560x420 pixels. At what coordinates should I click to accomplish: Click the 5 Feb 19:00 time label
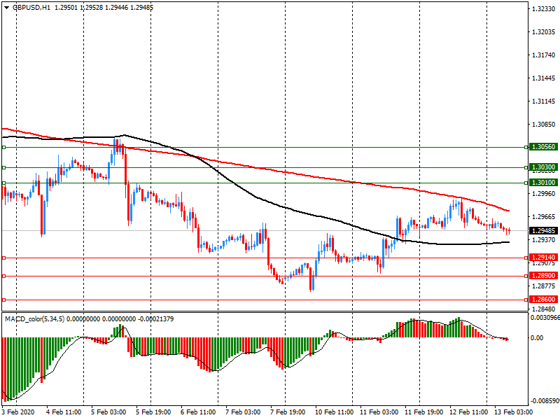(153, 412)
